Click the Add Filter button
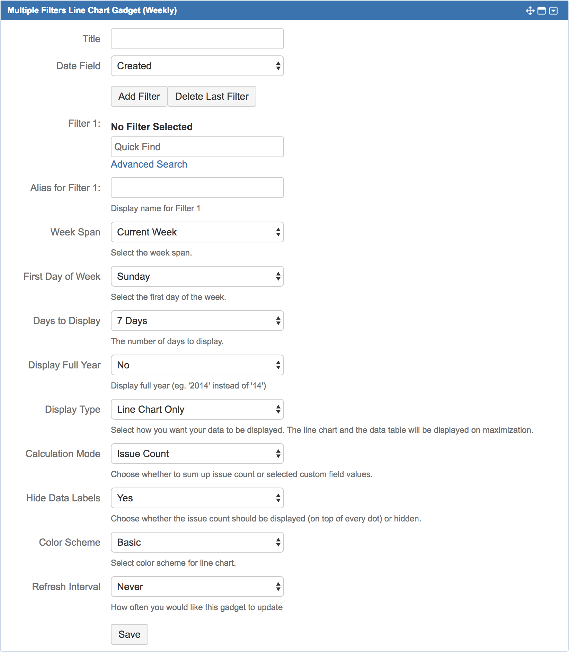Screen dimensions: 569x652 point(139,96)
